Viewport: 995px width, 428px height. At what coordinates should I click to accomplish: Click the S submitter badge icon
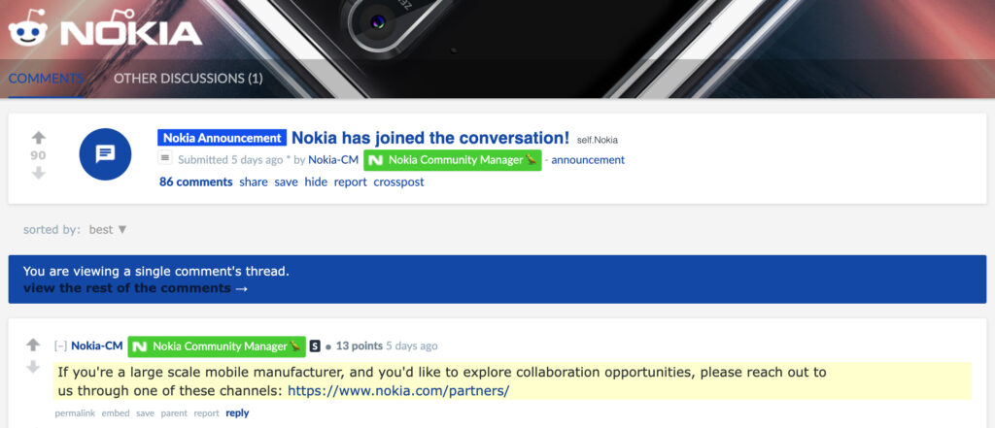[x=315, y=346]
